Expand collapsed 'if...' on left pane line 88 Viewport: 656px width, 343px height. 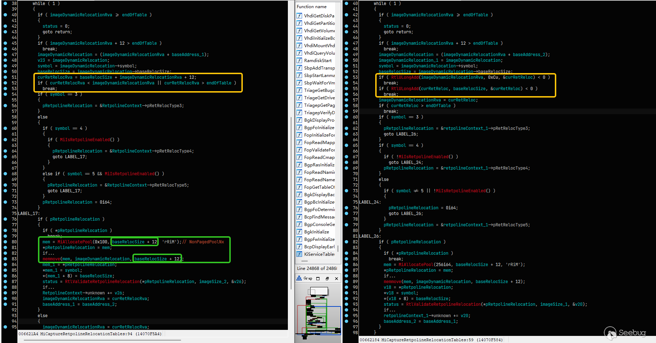[x=48, y=287]
